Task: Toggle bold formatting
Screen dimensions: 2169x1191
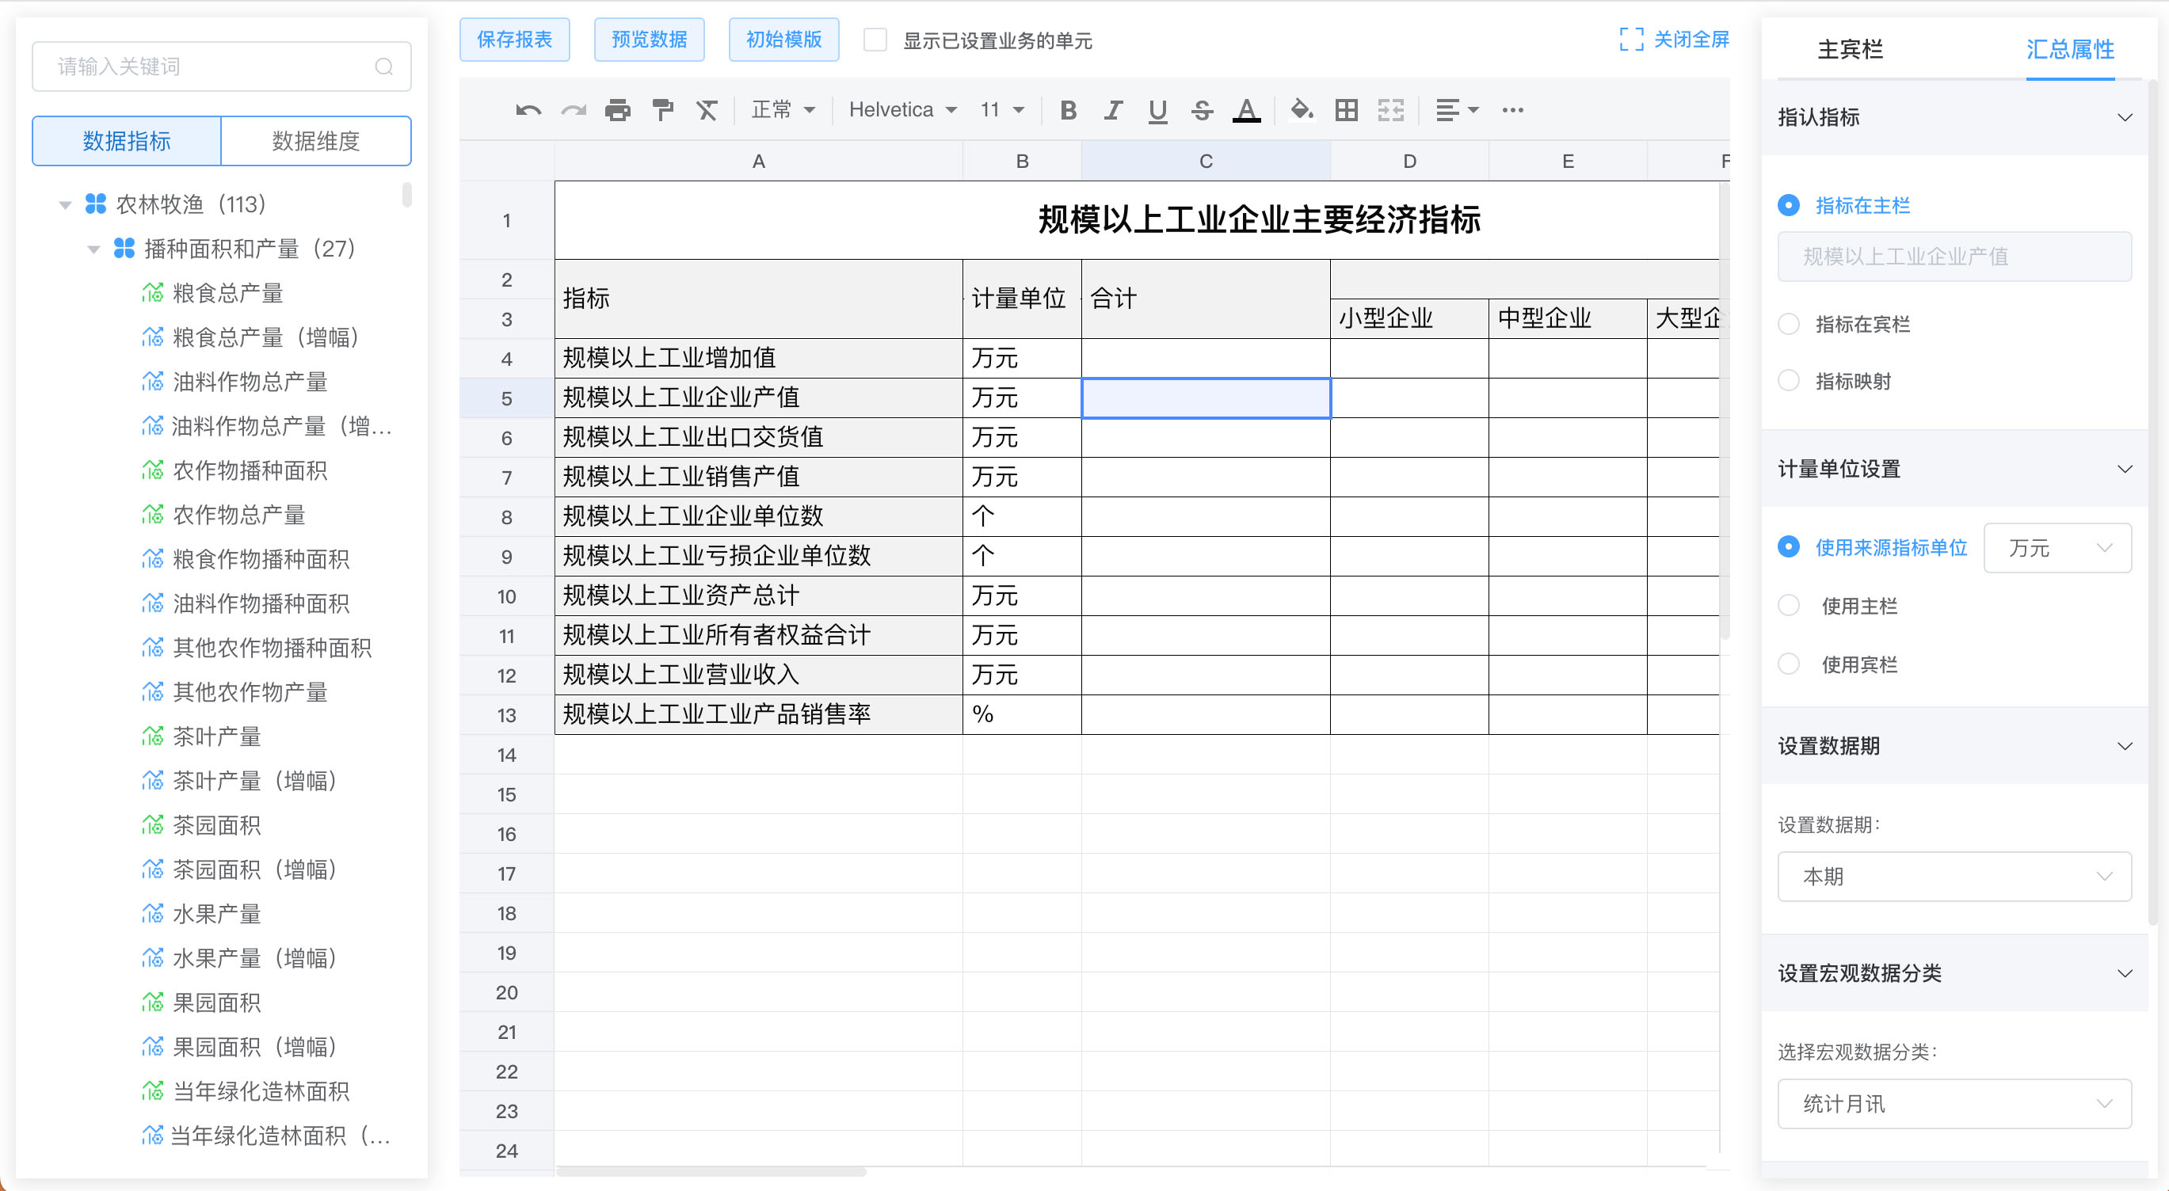Action: click(x=1069, y=109)
